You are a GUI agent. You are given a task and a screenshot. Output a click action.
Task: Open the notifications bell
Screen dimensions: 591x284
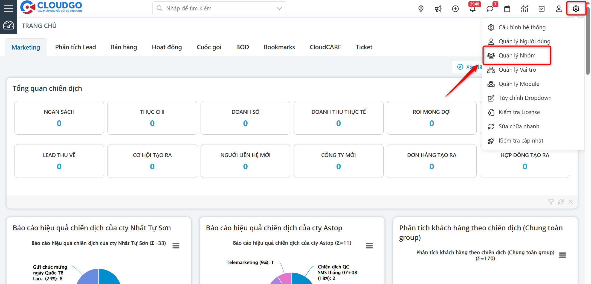473,9
